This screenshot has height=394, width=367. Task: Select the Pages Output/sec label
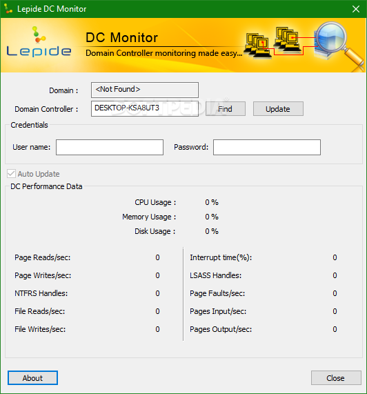221,329
